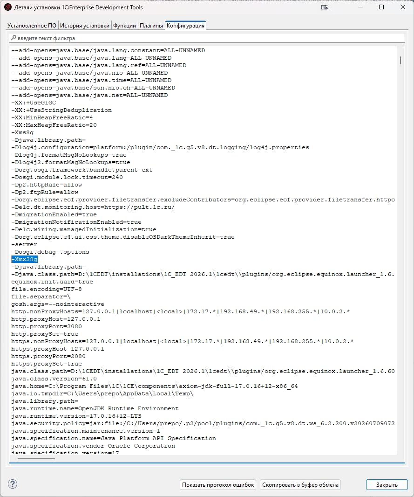The width and height of the screenshot is (414, 497).
Task: Click the help question mark icon
Action: click(x=13, y=484)
